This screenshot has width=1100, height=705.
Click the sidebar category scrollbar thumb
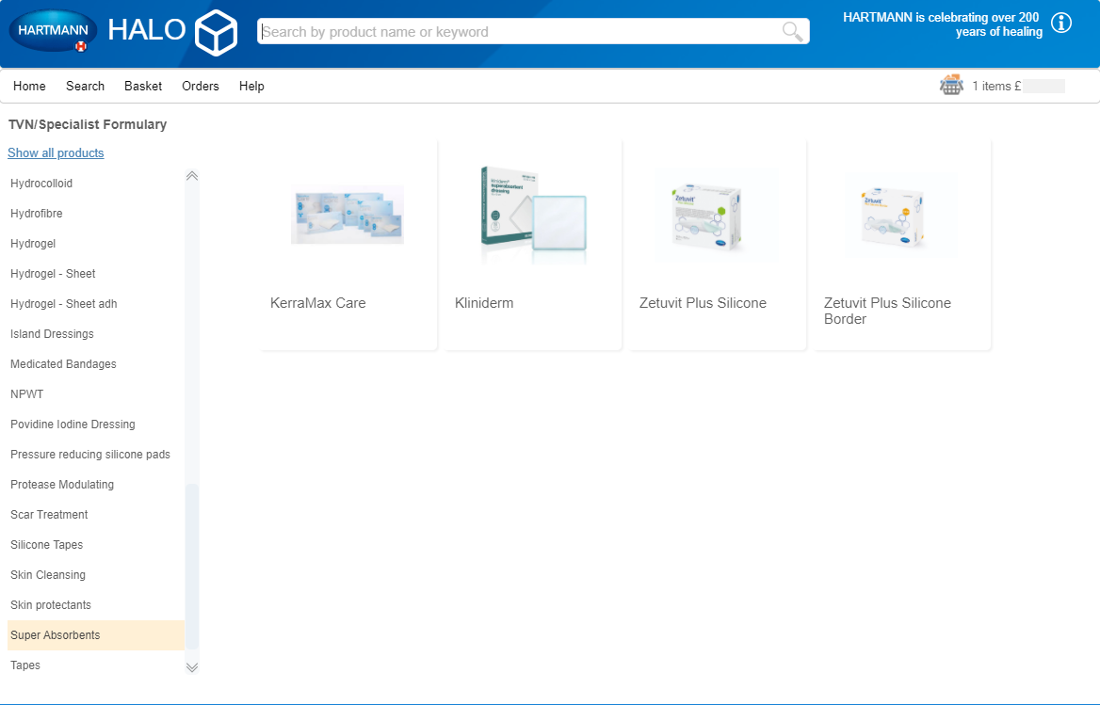tap(192, 567)
